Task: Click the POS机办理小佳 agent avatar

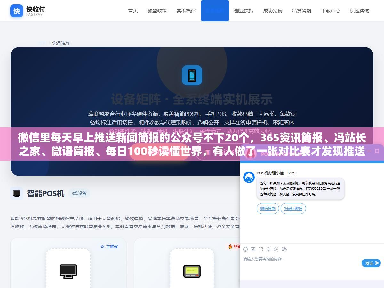Action: pos(249,177)
